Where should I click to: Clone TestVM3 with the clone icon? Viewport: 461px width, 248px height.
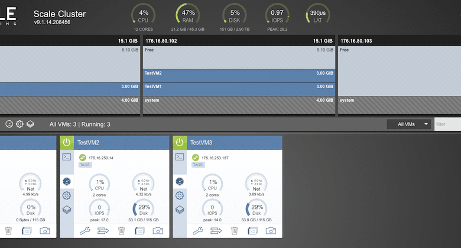coord(252,231)
